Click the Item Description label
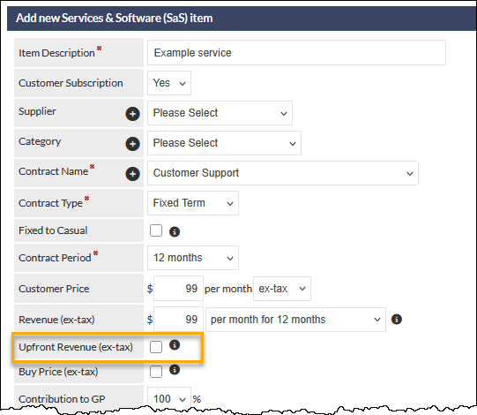The width and height of the screenshot is (477, 415). [56, 53]
